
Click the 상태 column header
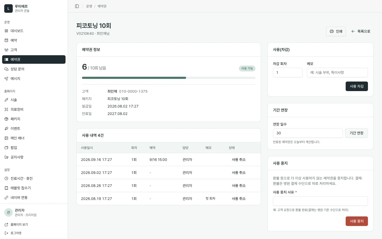tap(232, 148)
